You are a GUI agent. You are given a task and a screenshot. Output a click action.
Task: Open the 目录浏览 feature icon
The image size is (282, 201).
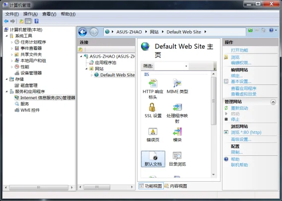pyautogui.click(x=177, y=159)
